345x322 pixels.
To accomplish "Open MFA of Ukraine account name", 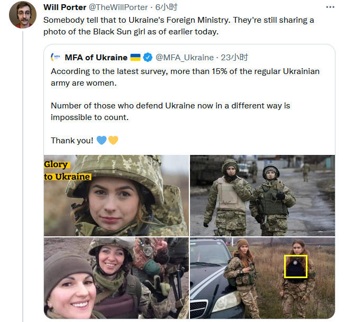I will [x=96, y=57].
